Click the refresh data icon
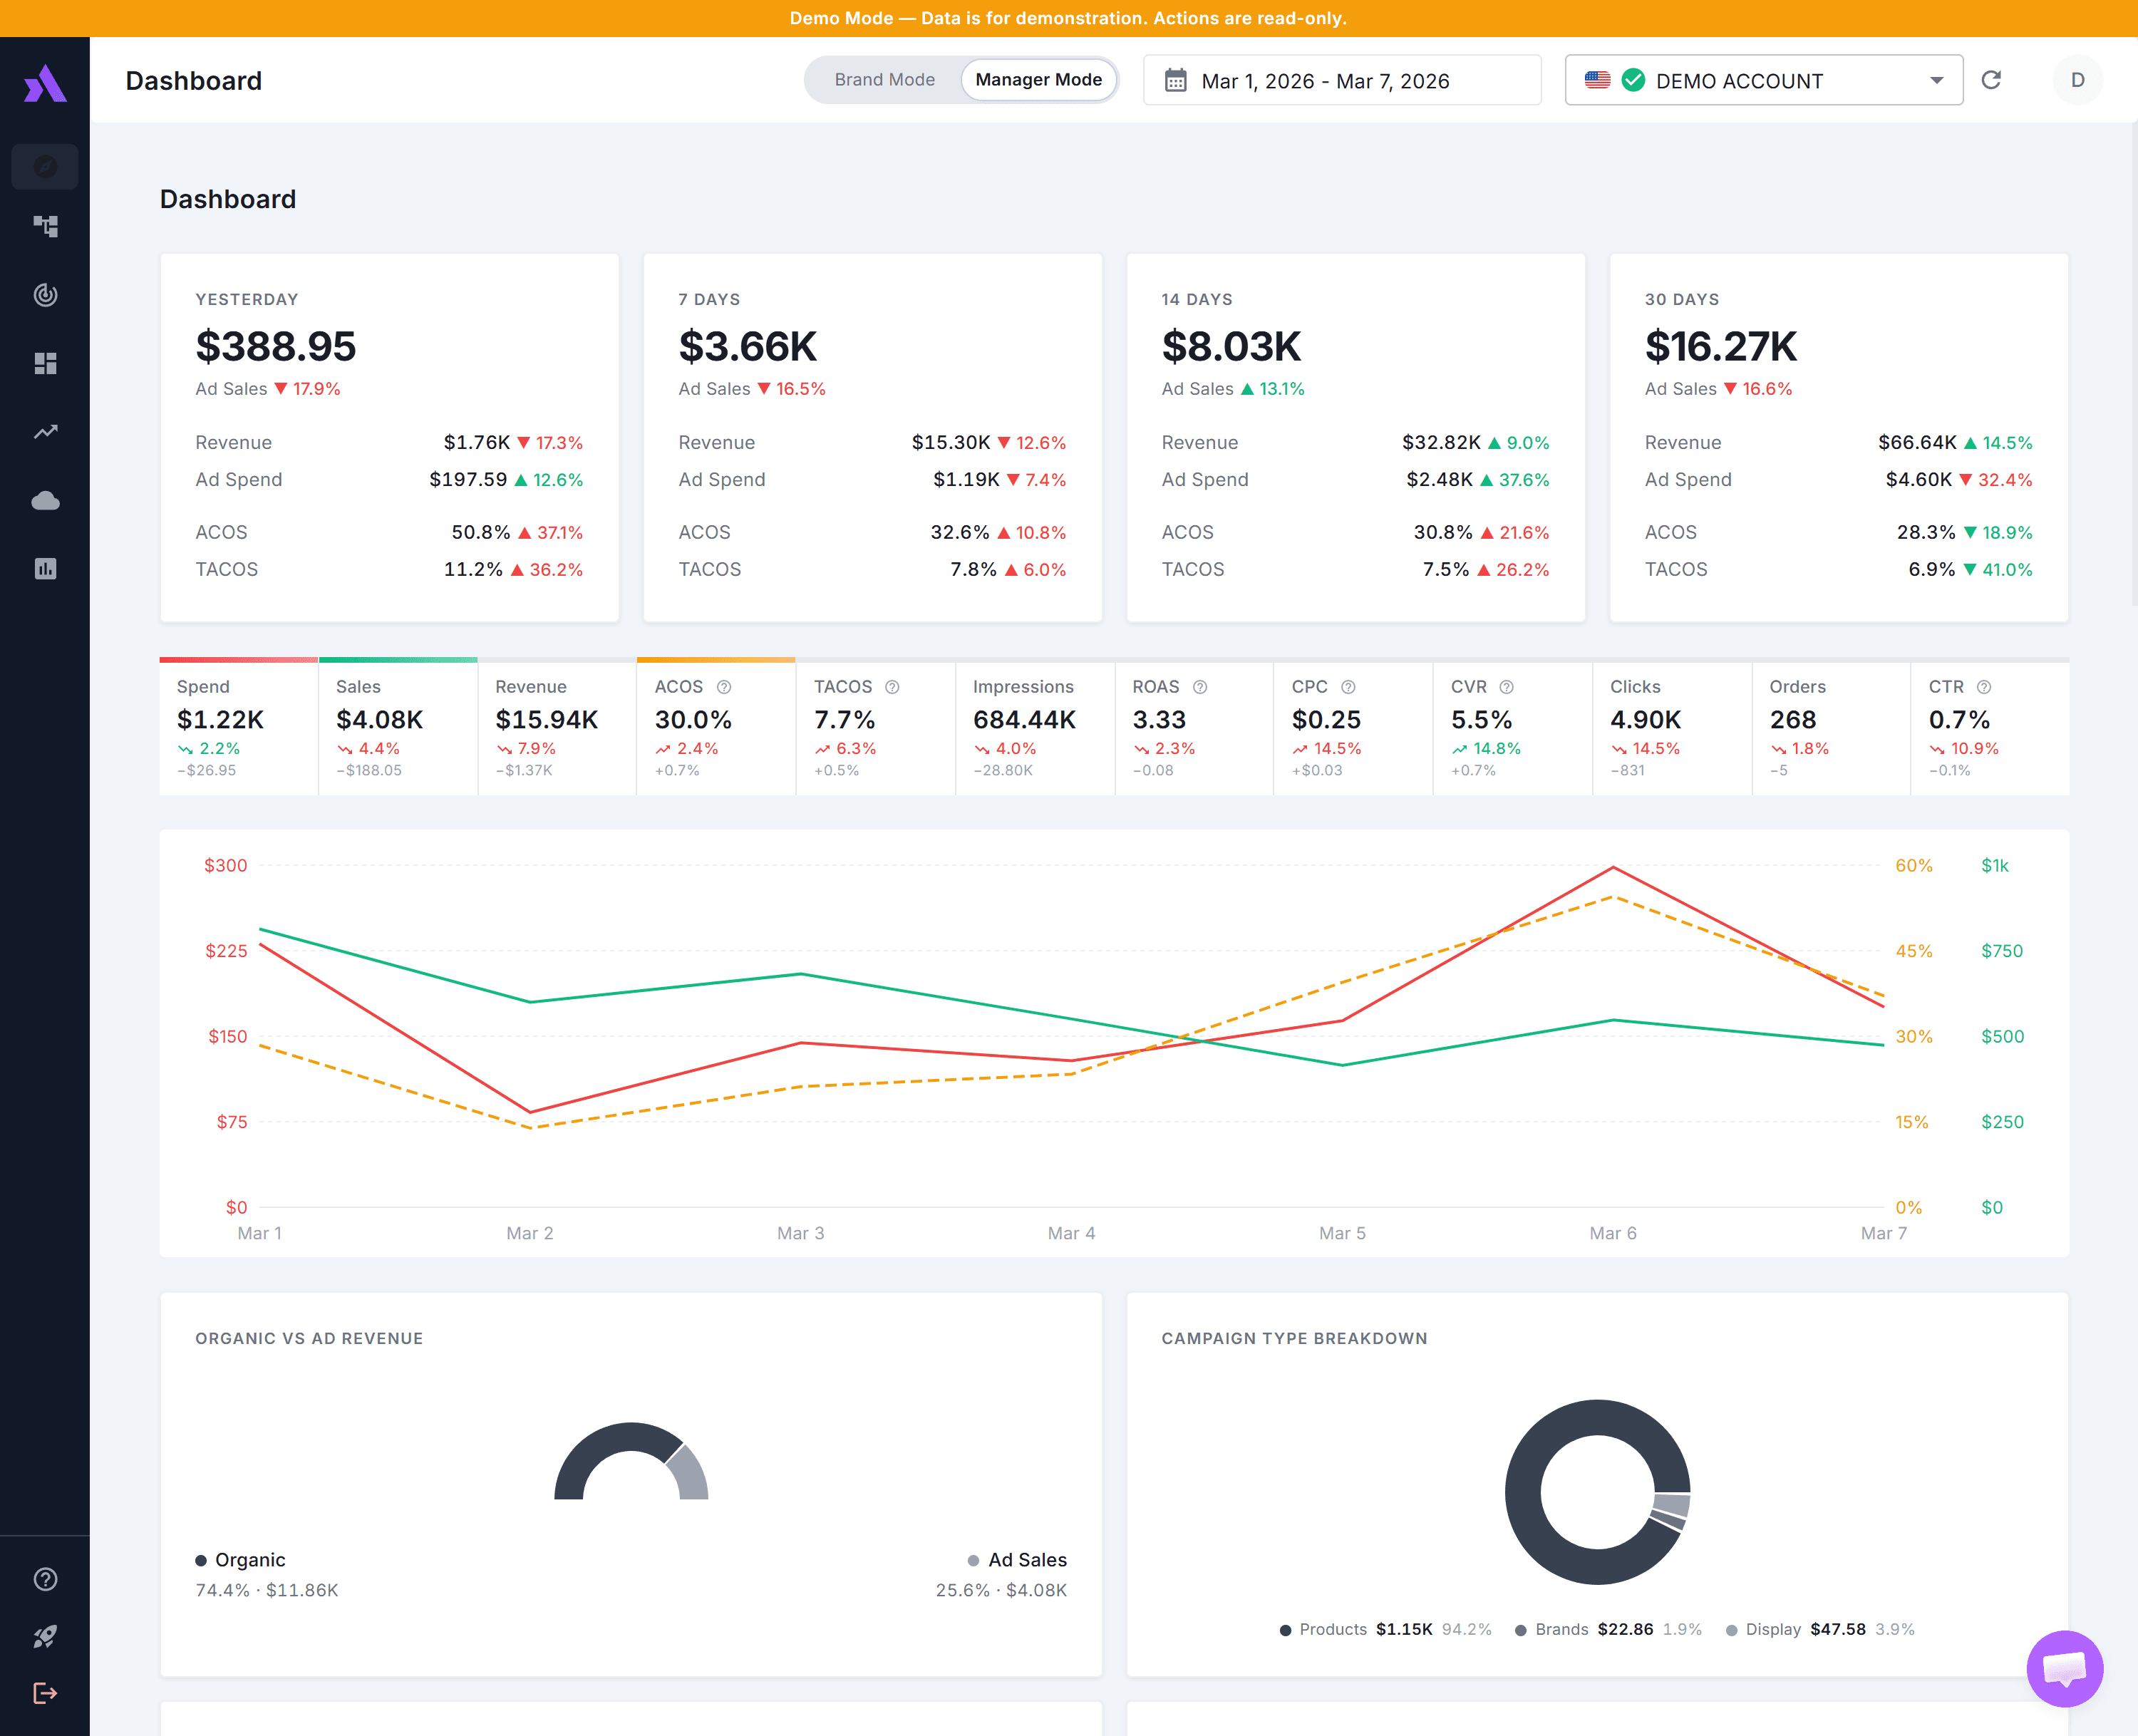This screenshot has height=1736, width=2138. coord(1991,80)
